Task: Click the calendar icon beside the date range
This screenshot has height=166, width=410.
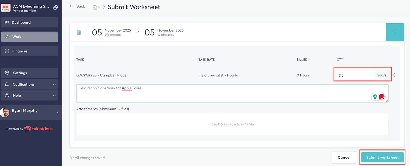Action: click(x=79, y=32)
